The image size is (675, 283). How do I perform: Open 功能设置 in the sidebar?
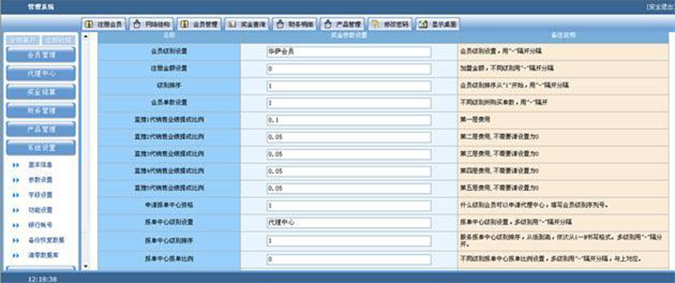(x=40, y=210)
